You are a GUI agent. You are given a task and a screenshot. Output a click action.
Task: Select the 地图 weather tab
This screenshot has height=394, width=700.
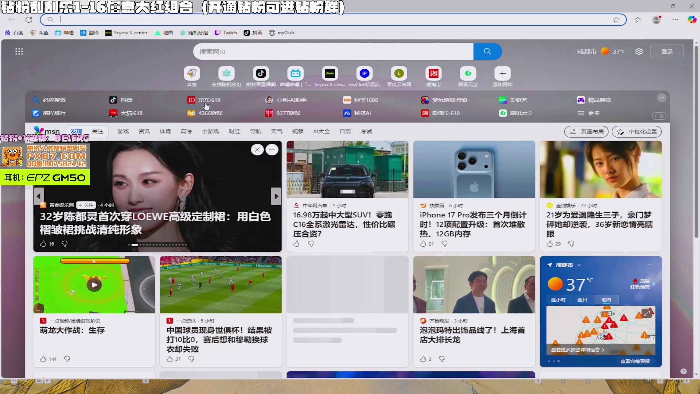(x=606, y=300)
